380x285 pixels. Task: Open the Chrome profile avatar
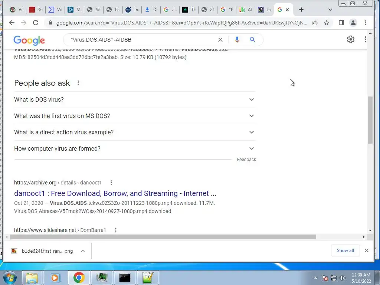pyautogui.click(x=353, y=23)
